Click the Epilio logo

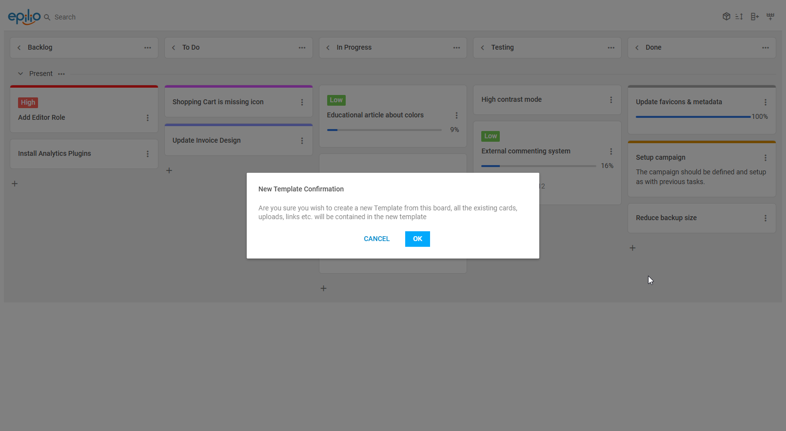click(24, 17)
